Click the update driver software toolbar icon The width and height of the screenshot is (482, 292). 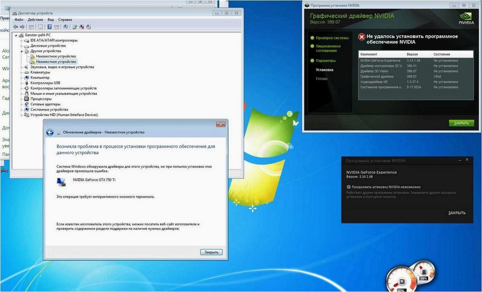75,27
